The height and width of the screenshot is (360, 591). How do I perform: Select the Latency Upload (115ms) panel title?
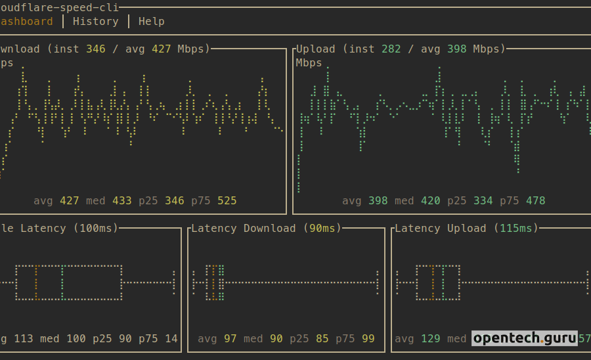(466, 228)
